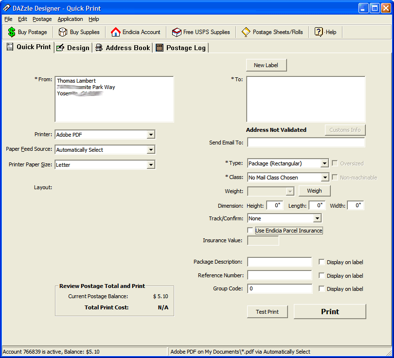
Task: Check Display on label for Package Description
Action: [322, 262]
